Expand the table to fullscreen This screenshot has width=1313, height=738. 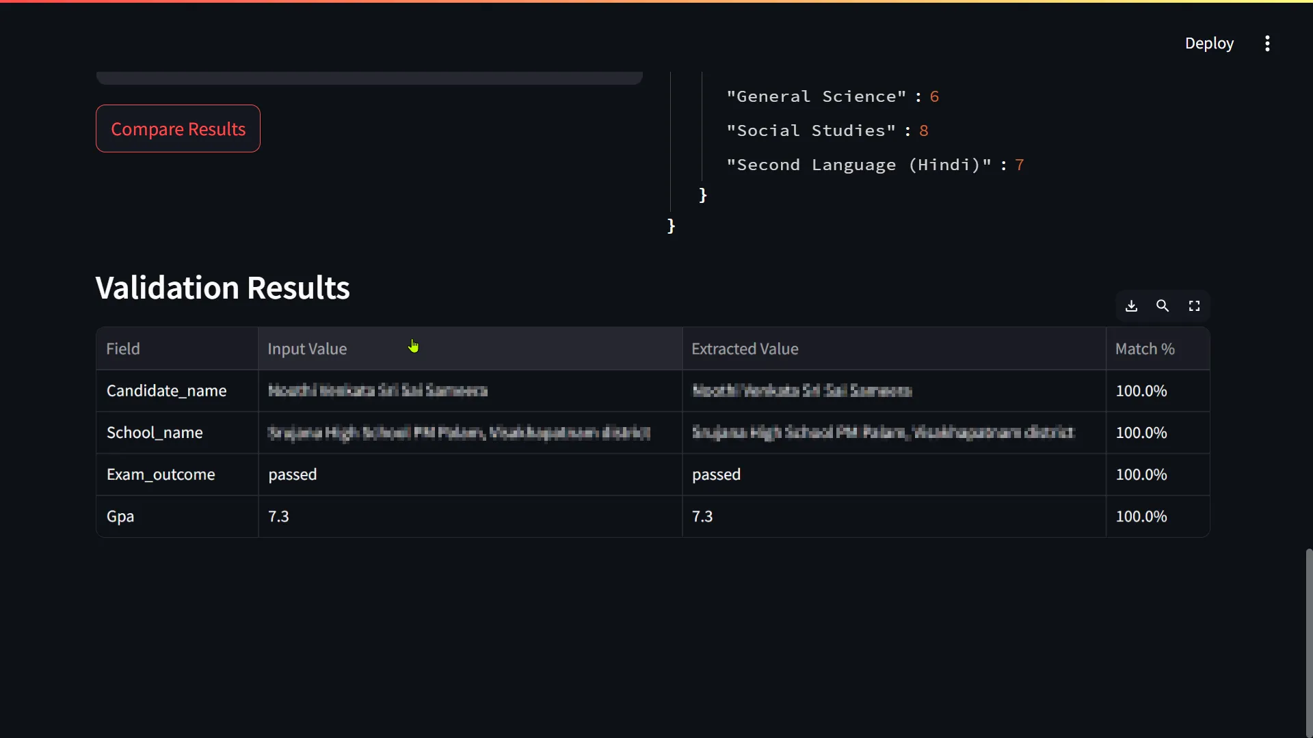[1194, 306]
